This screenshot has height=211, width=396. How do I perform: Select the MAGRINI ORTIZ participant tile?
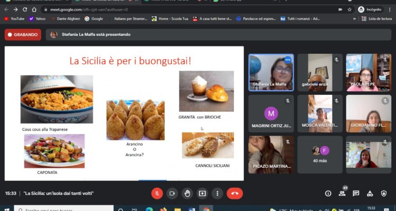click(x=271, y=113)
